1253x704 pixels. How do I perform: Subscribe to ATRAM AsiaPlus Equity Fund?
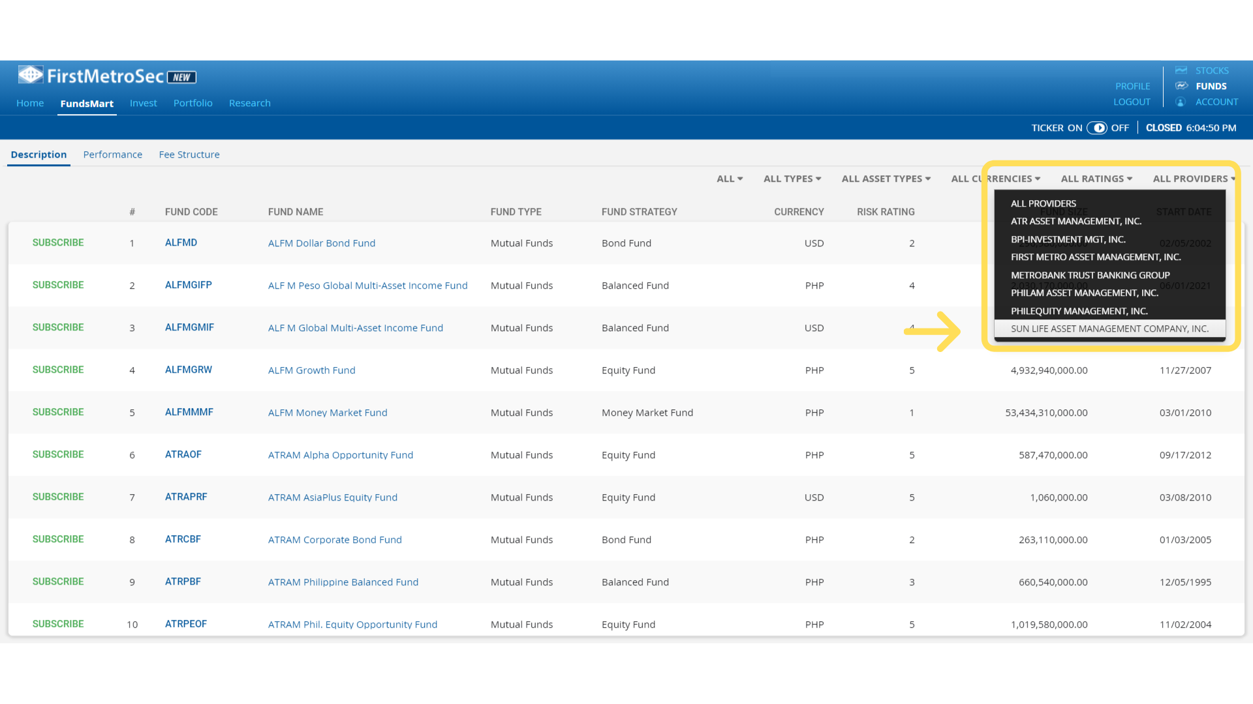coord(58,497)
